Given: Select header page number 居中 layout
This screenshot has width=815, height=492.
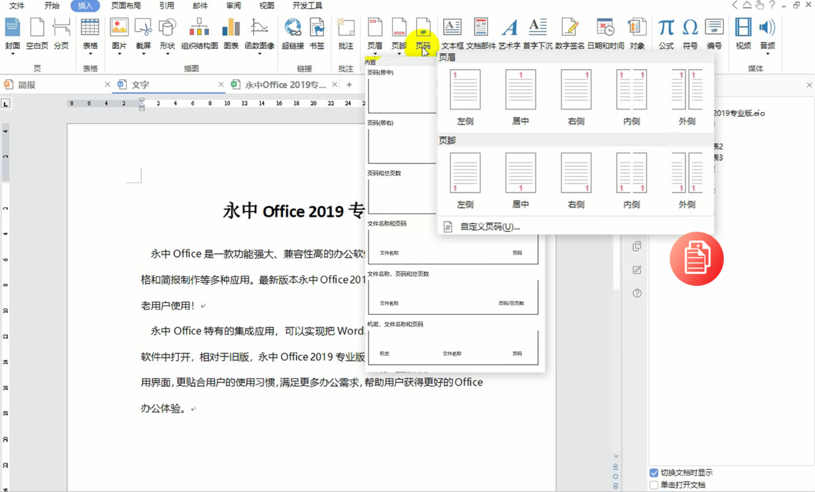Looking at the screenshot, I should 520,97.
